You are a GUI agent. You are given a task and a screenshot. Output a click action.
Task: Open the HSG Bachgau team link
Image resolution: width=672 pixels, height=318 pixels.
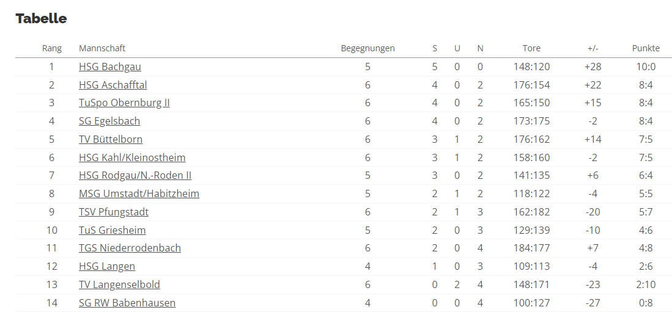110,67
